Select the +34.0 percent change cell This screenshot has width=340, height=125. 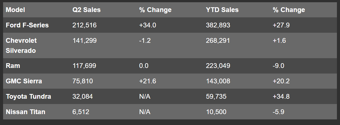(147, 25)
